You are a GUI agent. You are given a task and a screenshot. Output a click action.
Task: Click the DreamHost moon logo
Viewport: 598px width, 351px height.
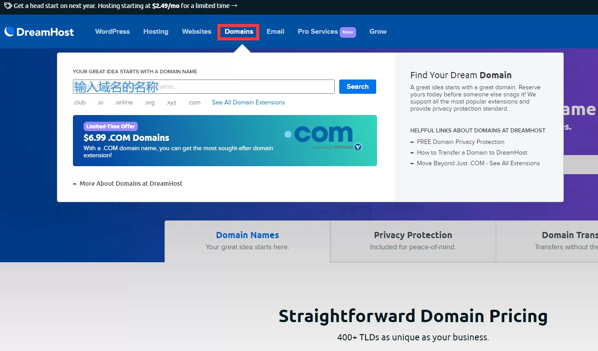pos(10,32)
